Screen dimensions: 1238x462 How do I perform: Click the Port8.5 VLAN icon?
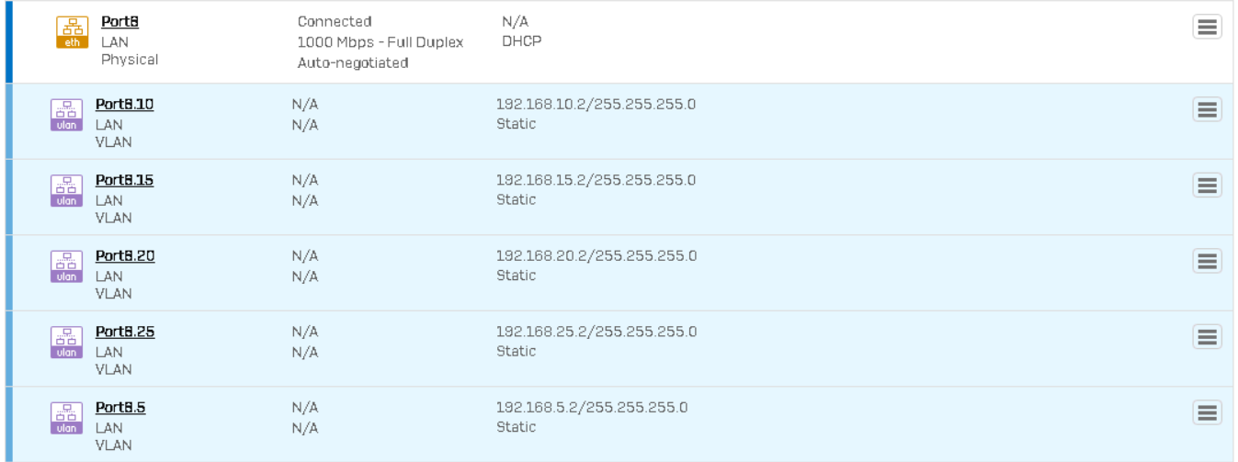(66, 418)
